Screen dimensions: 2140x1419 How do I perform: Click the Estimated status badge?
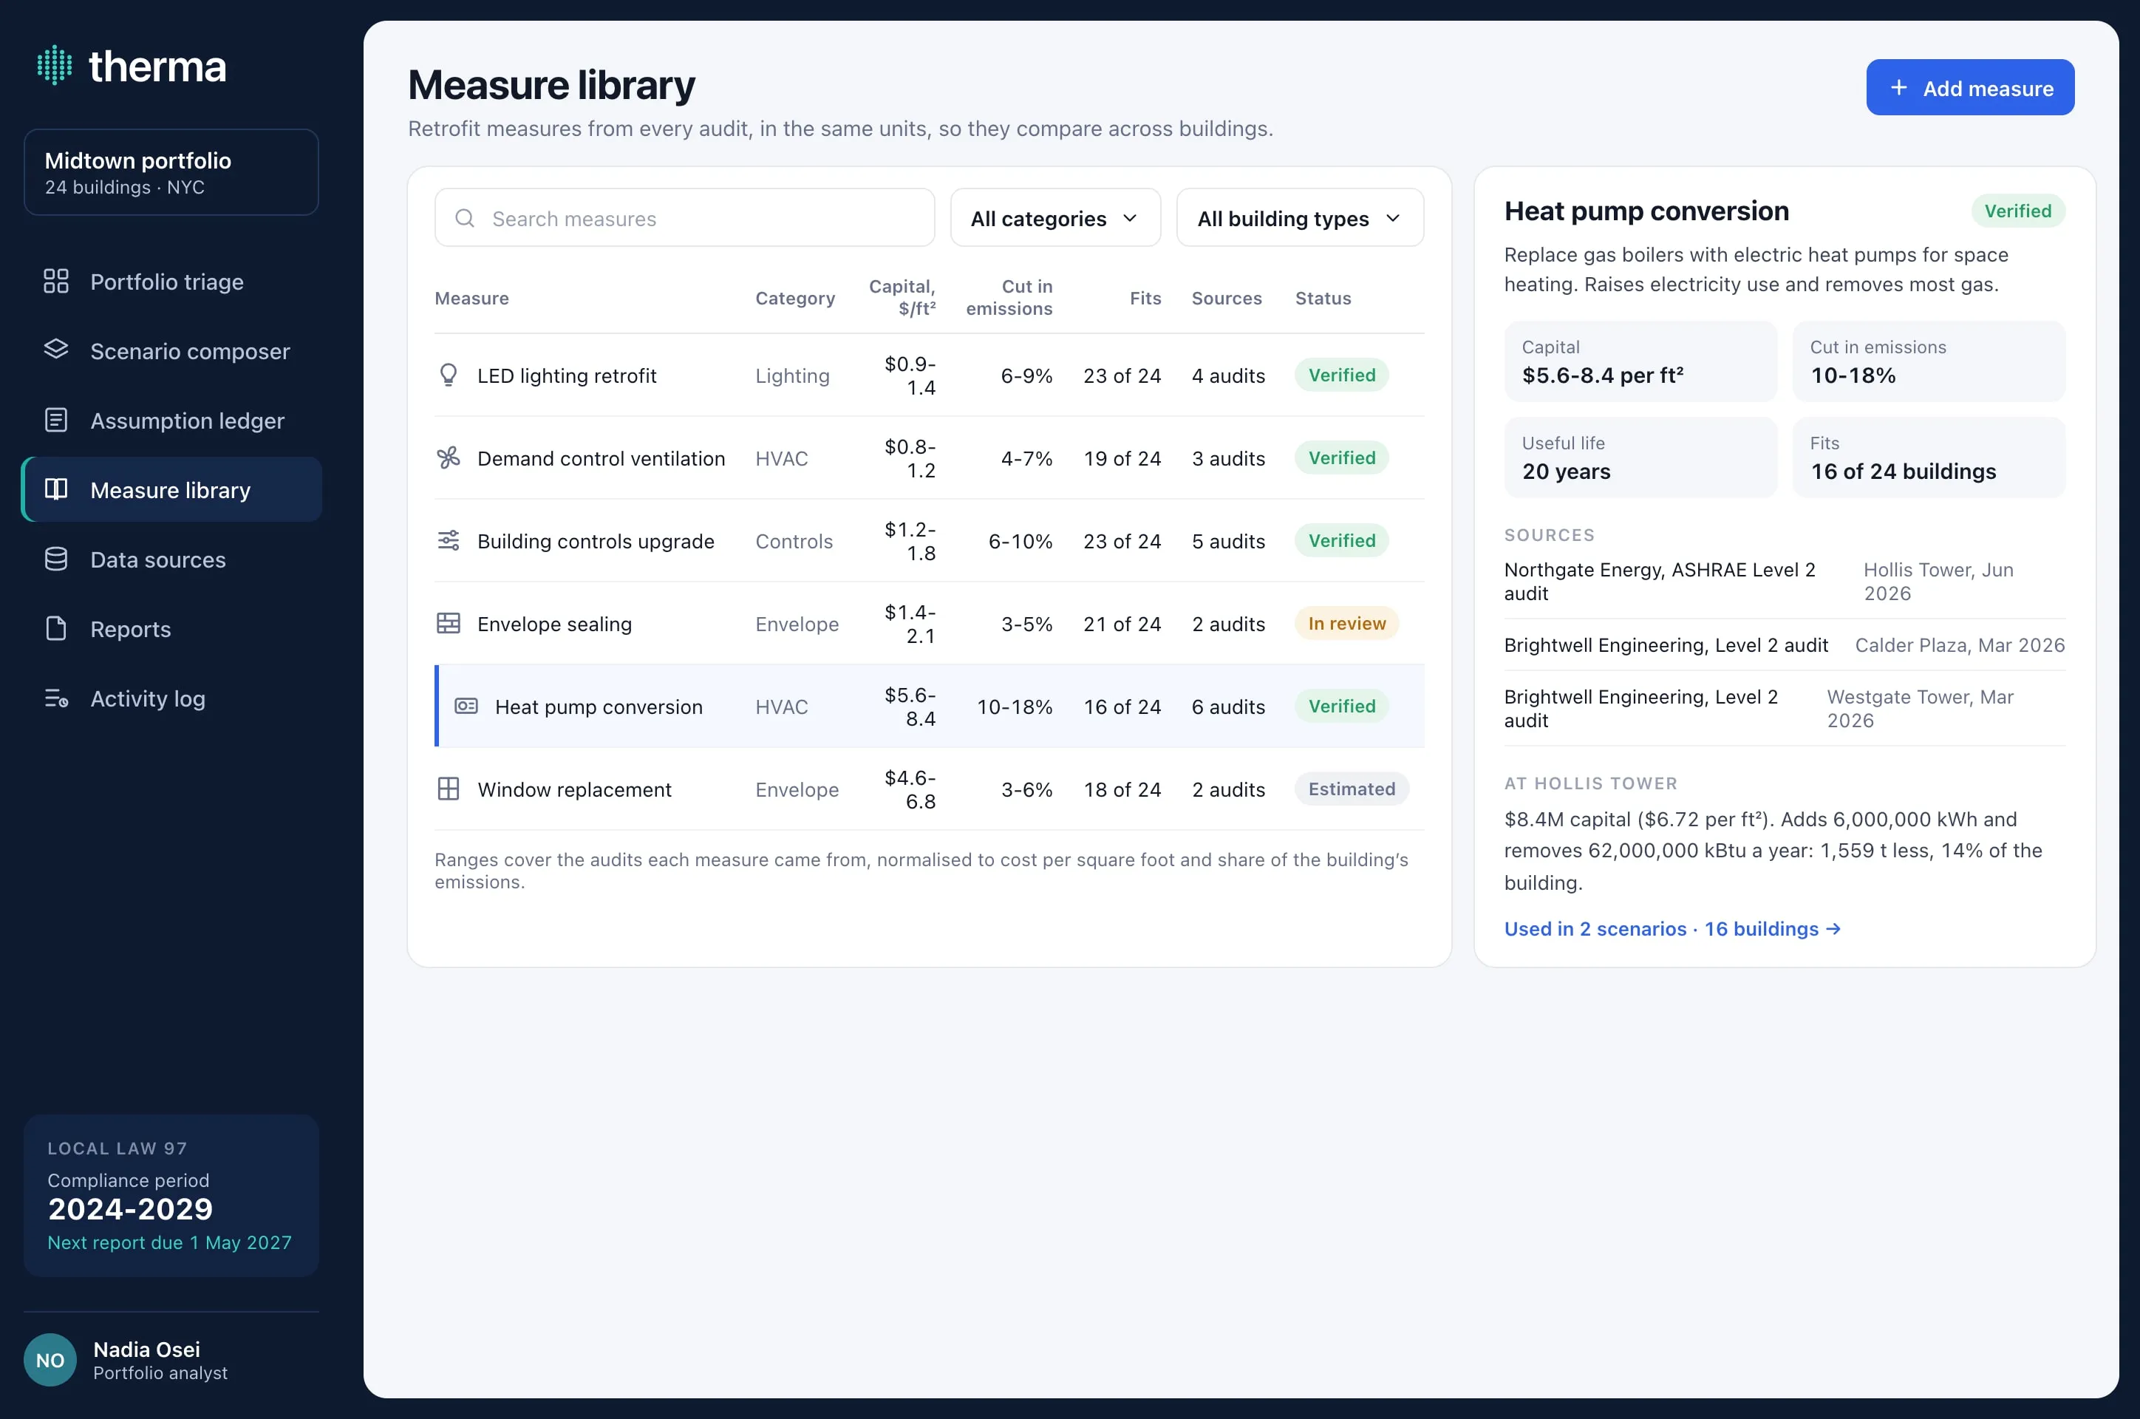[x=1352, y=789]
